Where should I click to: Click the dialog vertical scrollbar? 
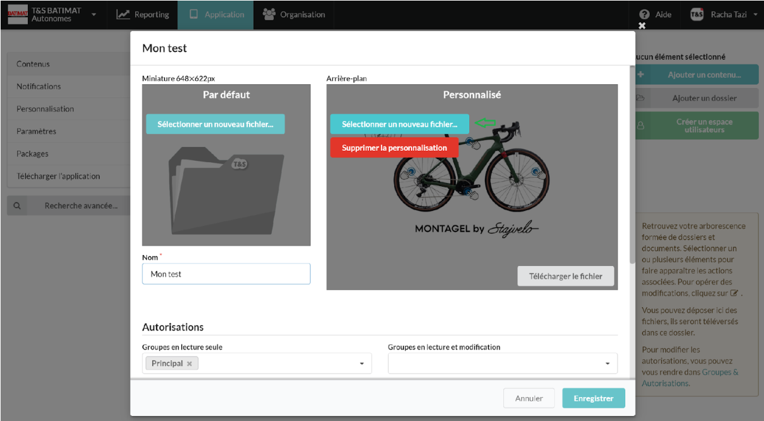pyautogui.click(x=631, y=165)
